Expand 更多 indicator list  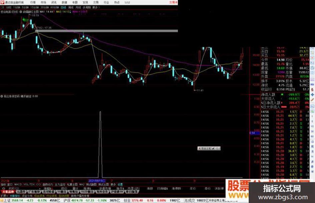(113, 184)
